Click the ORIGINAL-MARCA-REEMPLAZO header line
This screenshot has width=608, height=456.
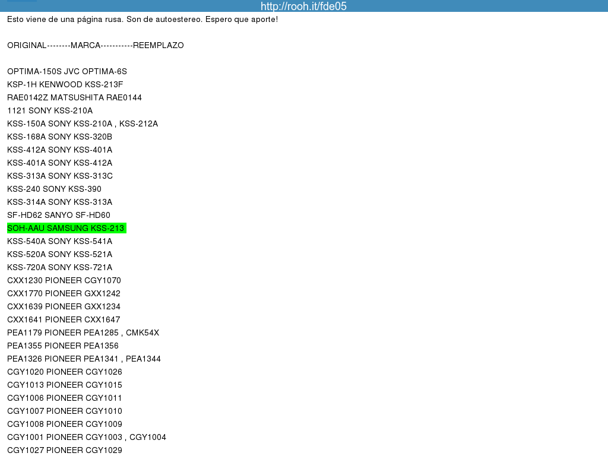(95, 45)
